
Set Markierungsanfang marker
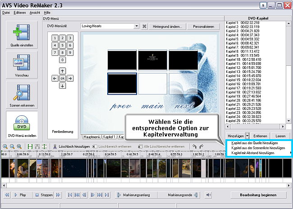(136, 195)
